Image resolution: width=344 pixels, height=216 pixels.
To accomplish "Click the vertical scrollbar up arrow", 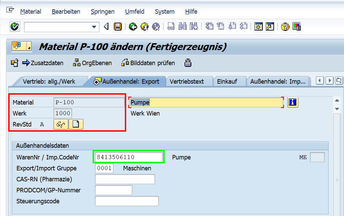I will pos(337,101).
